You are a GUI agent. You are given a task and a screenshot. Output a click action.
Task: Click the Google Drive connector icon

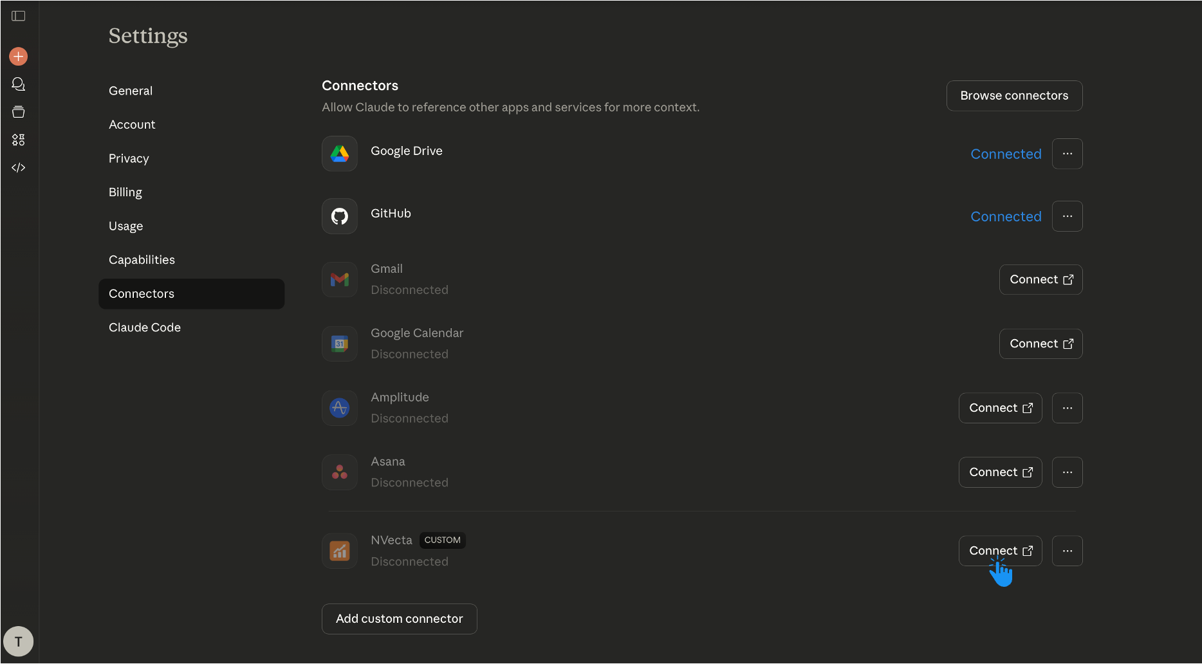340,154
